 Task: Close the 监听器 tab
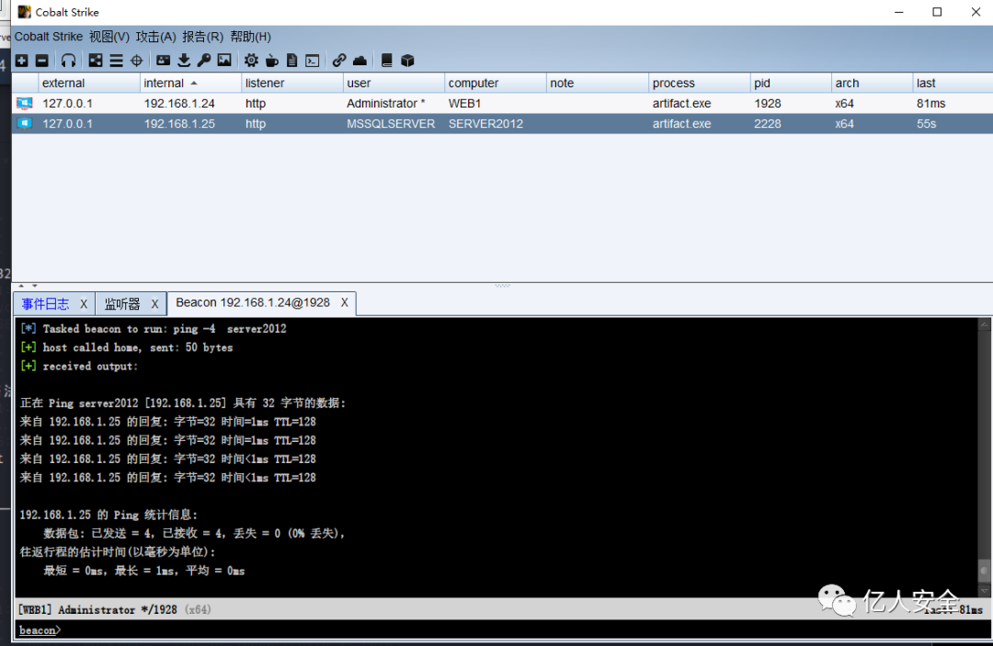click(x=154, y=304)
